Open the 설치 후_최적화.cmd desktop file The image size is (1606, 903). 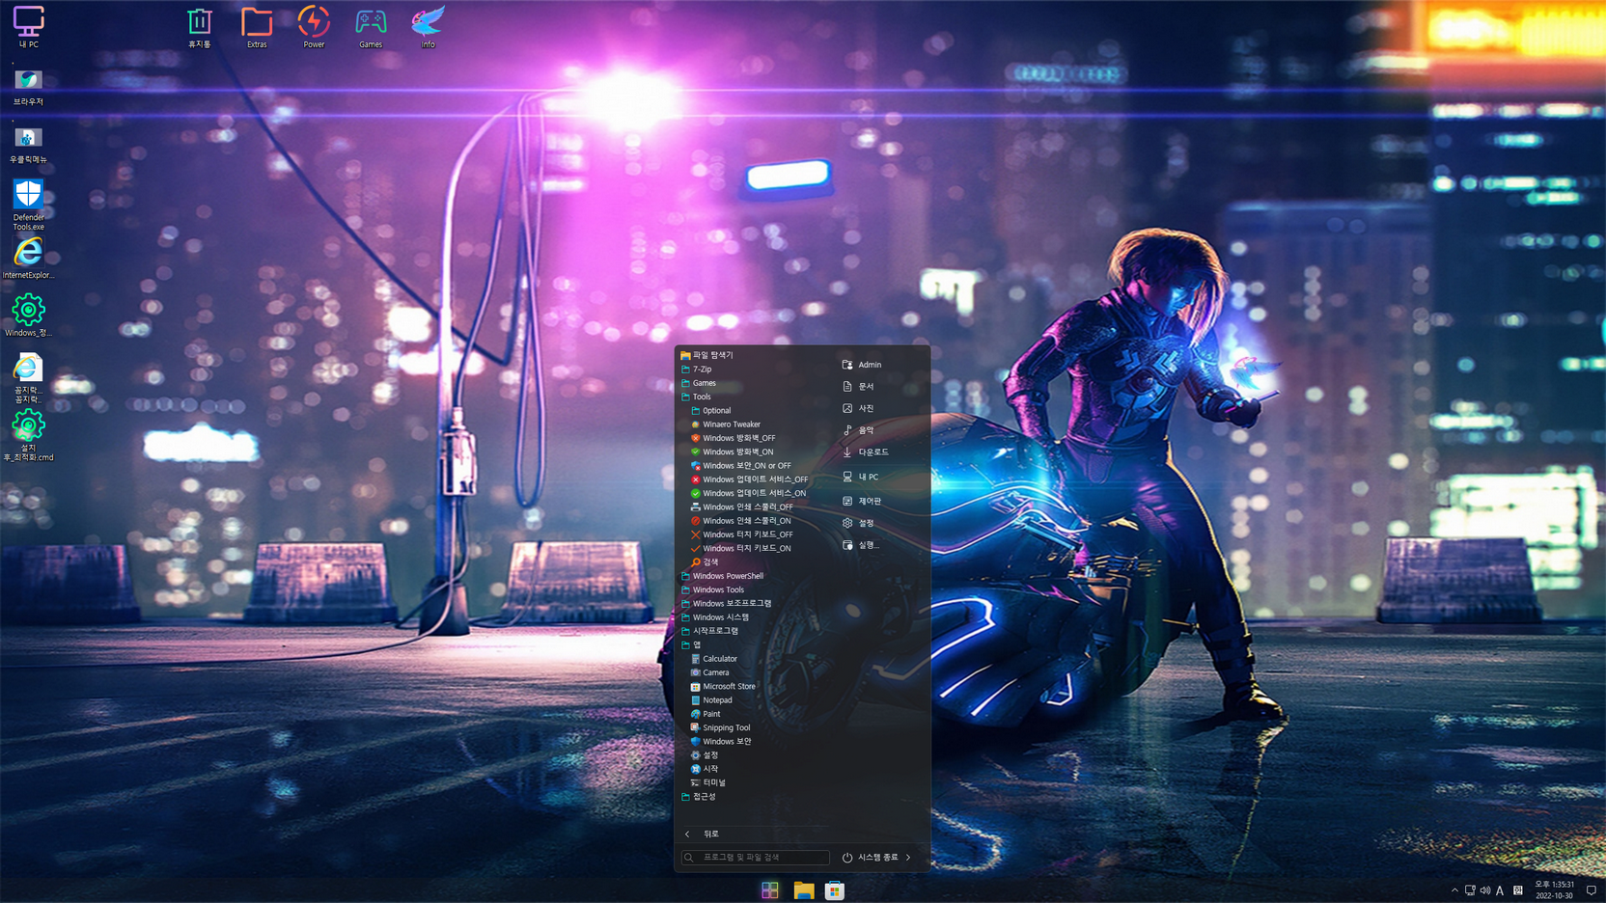click(28, 435)
